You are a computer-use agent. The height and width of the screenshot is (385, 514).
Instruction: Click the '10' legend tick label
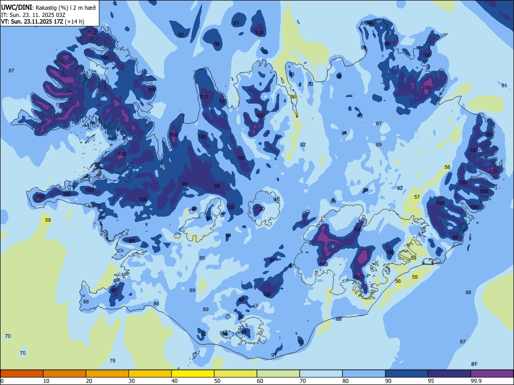tap(46, 381)
